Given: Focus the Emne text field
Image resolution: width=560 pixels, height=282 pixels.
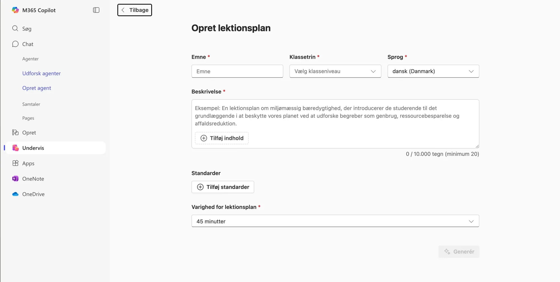Looking at the screenshot, I should (x=237, y=71).
